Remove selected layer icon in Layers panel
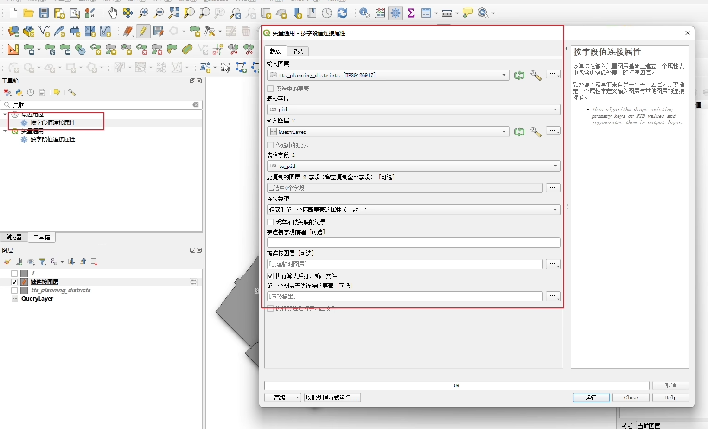 (94, 262)
